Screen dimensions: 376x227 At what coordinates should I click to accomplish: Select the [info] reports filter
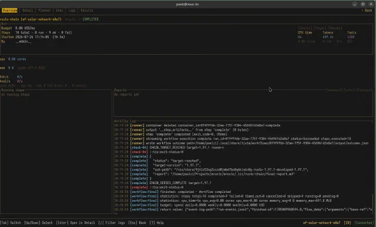point(350,90)
